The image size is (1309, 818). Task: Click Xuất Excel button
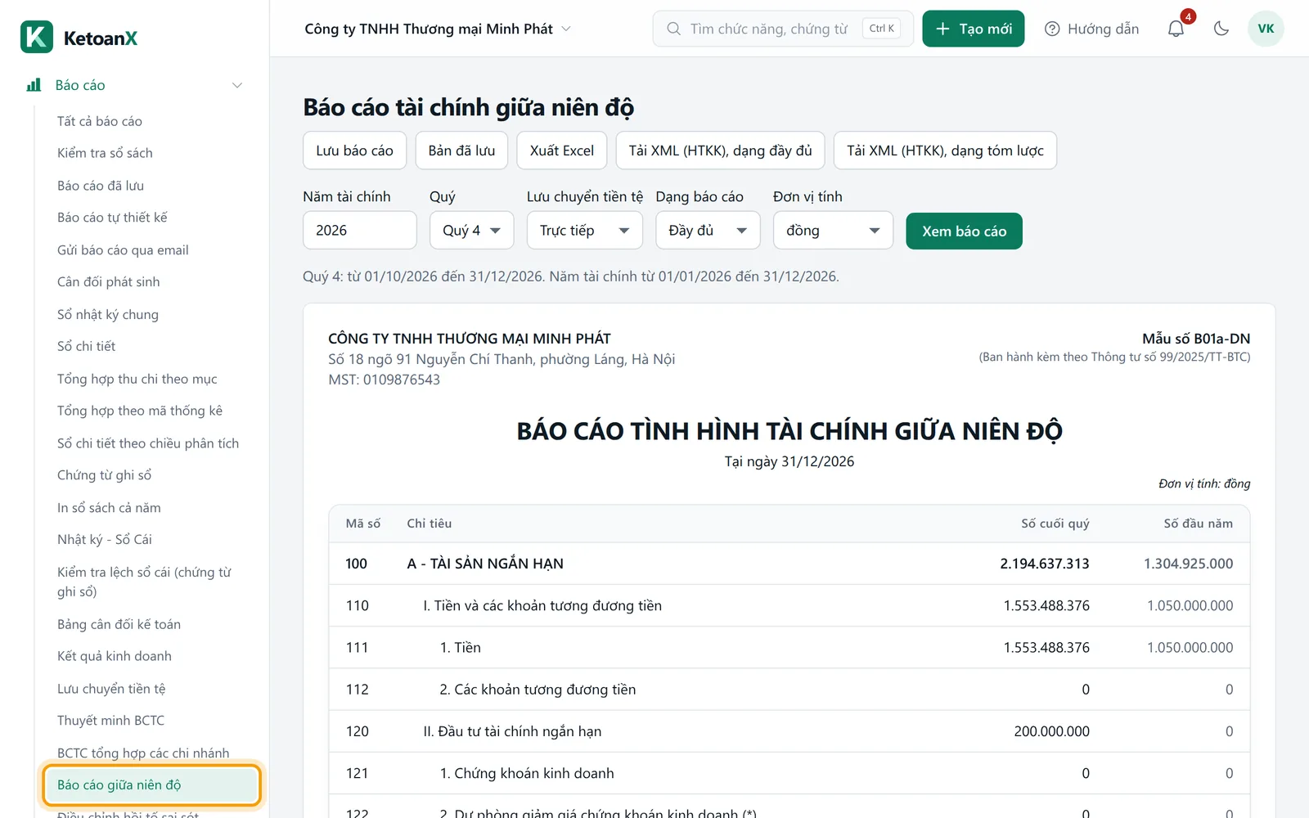click(562, 151)
